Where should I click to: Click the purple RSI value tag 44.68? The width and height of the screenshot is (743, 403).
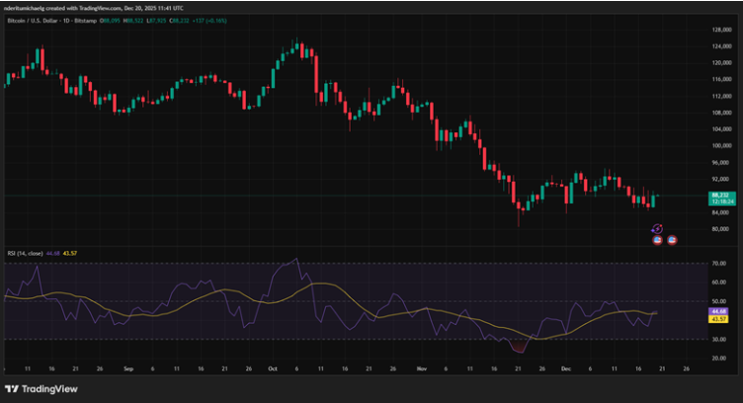(x=719, y=311)
